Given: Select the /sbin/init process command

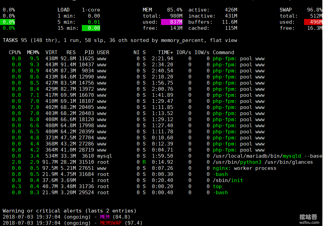Looking at the screenshot, I should coord(228,180).
